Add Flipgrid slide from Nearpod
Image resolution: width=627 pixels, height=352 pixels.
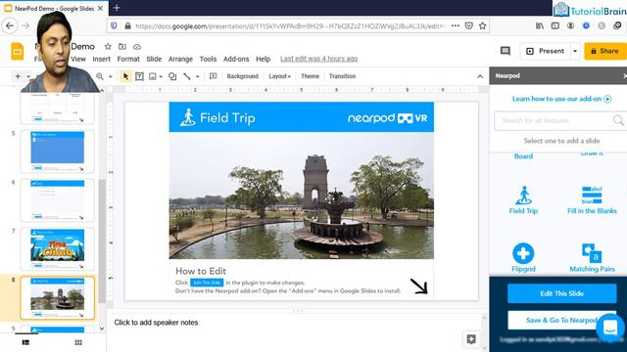[523, 258]
